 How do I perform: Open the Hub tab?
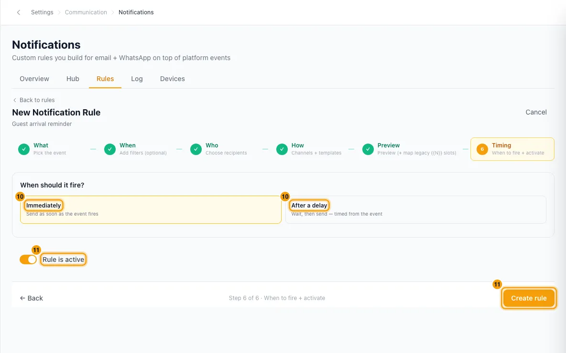73,79
